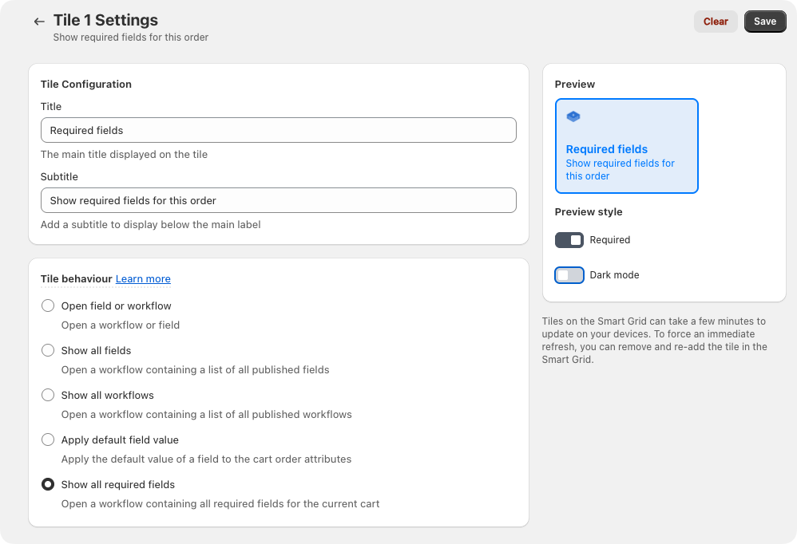Screen dimensions: 797x544
Task: Open the Learn more link
Action: tap(143, 279)
